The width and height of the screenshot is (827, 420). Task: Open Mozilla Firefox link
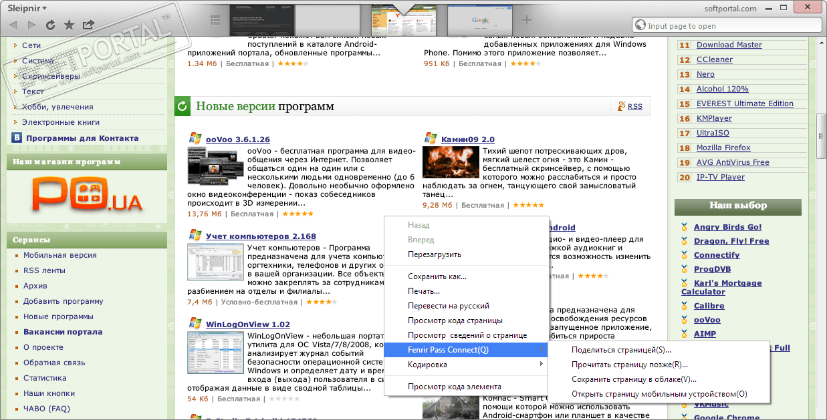[723, 148]
